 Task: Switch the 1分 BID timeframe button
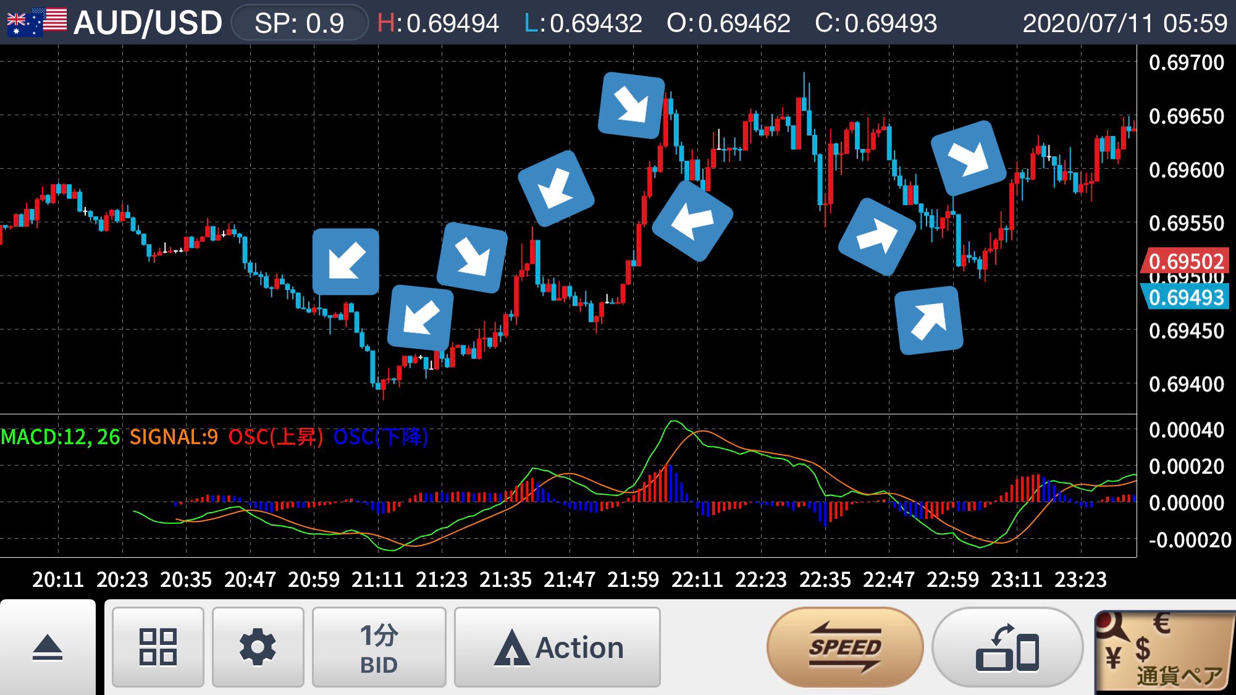(x=379, y=647)
